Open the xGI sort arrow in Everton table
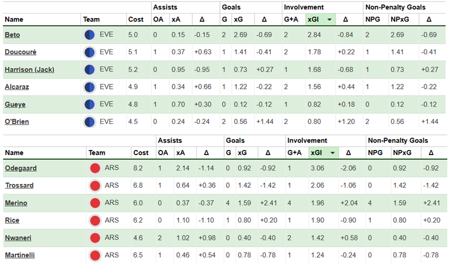The image size is (449, 265). [330, 19]
